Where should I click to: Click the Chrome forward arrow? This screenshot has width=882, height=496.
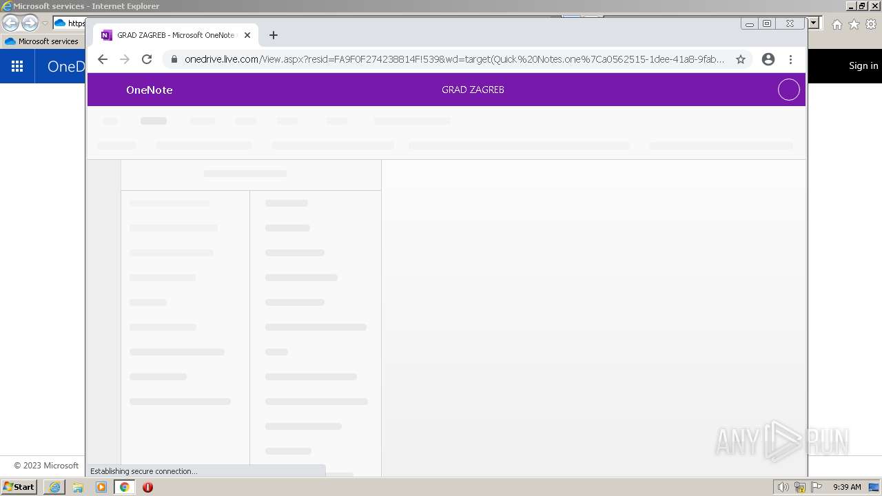125,59
